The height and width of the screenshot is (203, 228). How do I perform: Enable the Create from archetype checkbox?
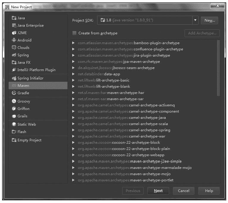(x=75, y=33)
